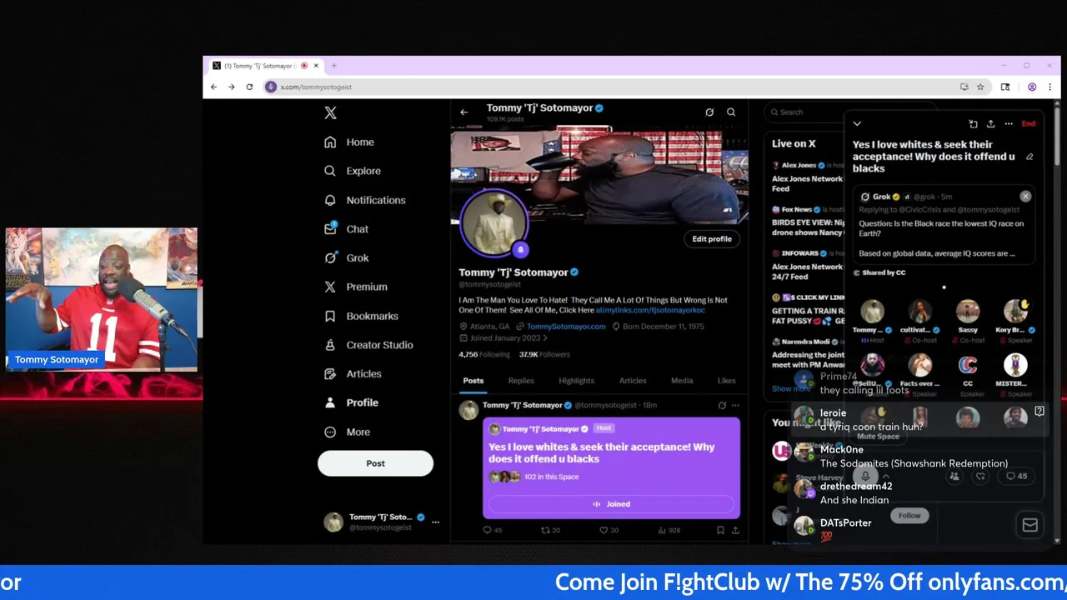Click the X logo in the sidebar

click(x=330, y=113)
